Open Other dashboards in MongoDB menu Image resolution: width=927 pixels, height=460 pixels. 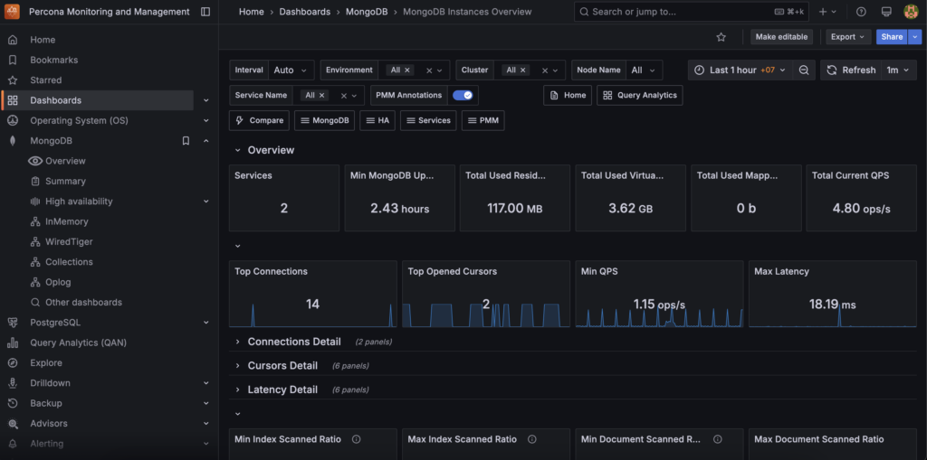(x=83, y=303)
